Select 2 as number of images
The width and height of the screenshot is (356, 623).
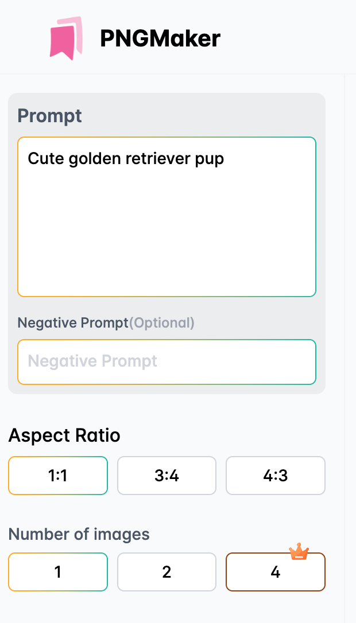point(167,572)
